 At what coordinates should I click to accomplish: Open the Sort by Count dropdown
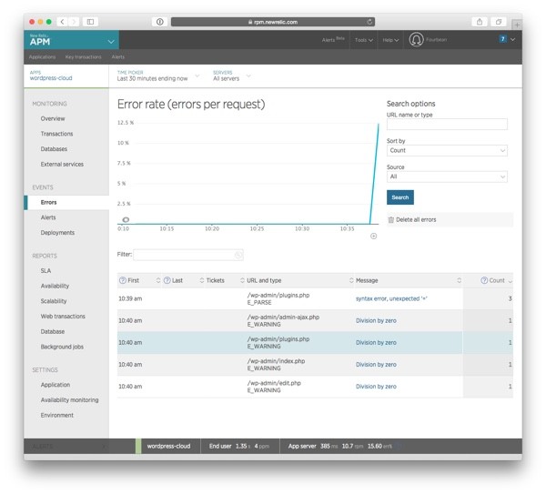pyautogui.click(x=447, y=150)
